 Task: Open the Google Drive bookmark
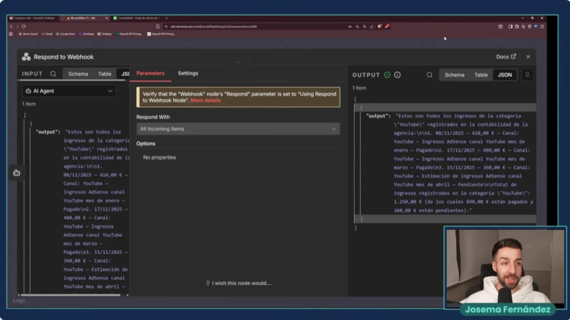point(65,34)
